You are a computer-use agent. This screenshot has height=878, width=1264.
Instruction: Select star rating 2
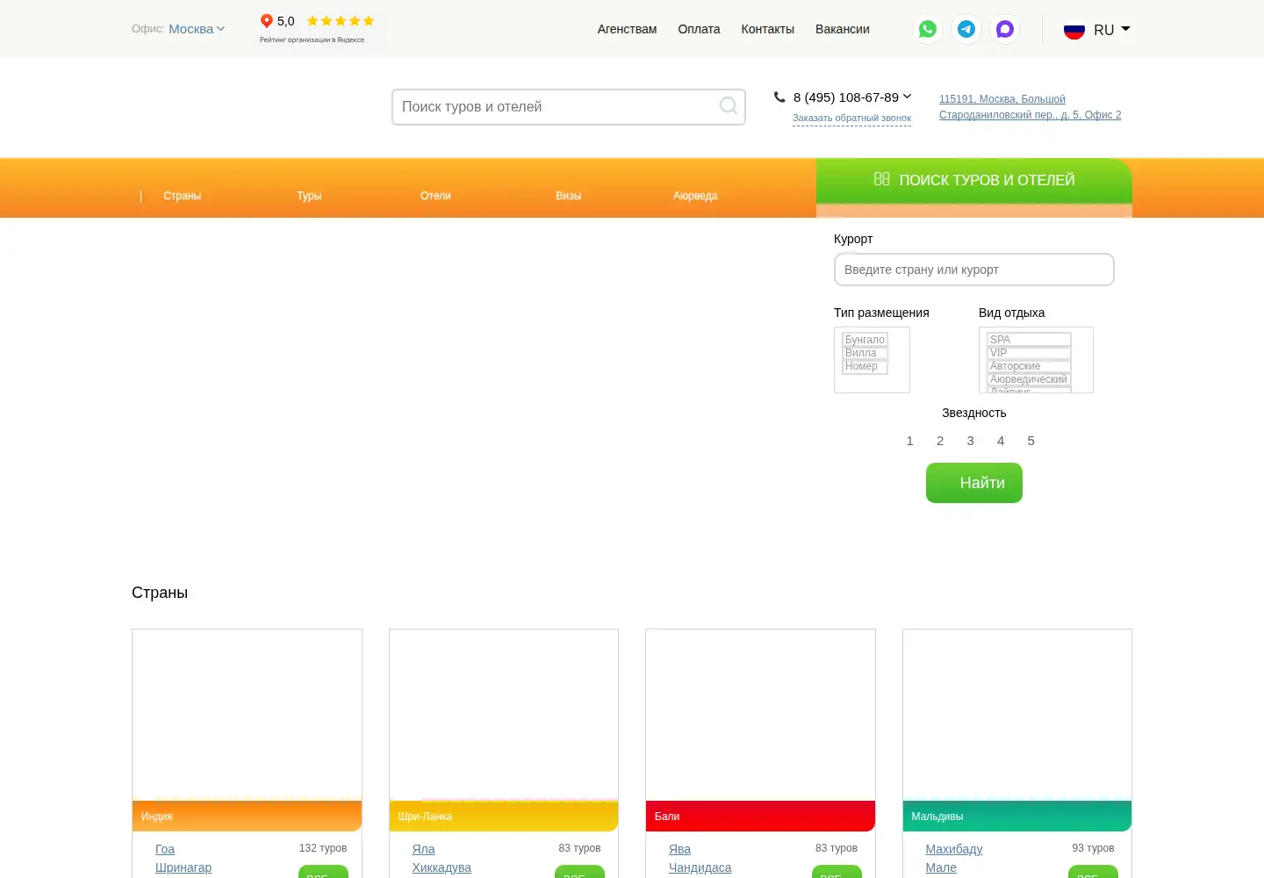click(x=940, y=441)
